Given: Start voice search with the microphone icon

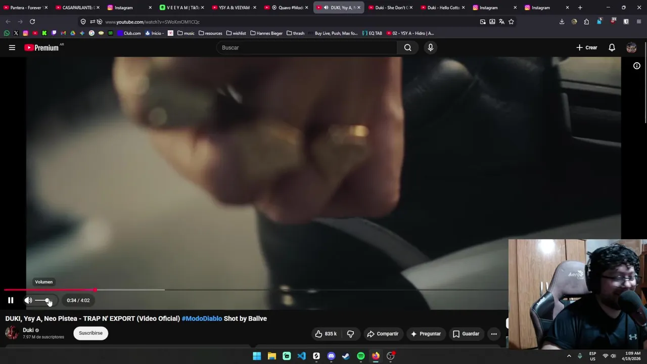Looking at the screenshot, I should 431,48.
